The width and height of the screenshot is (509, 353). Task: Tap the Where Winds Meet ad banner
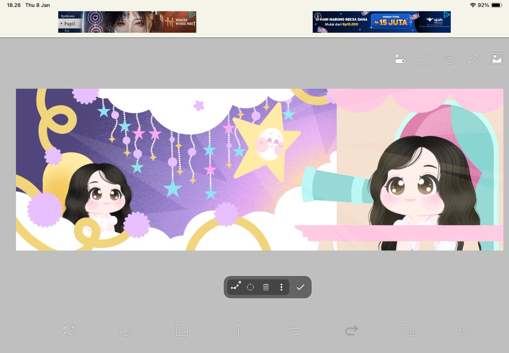127,22
